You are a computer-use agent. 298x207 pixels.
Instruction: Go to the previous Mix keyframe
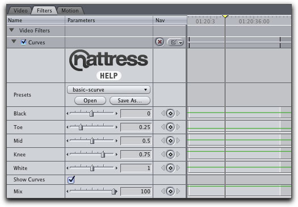163,191
